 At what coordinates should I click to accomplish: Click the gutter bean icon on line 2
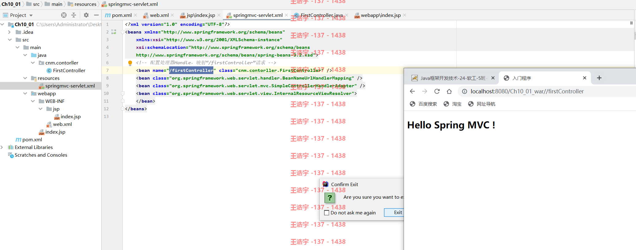[x=114, y=32]
